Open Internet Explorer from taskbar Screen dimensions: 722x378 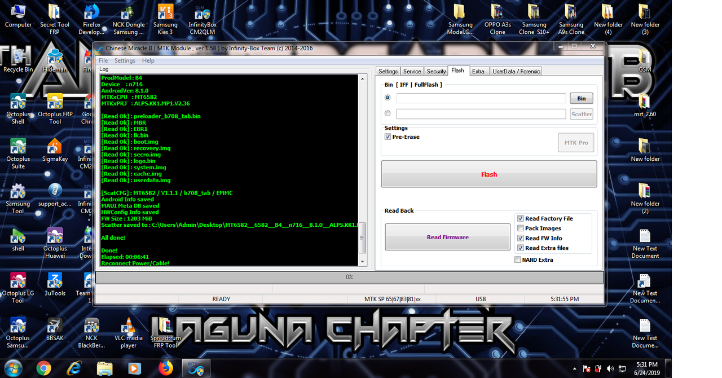point(74,368)
